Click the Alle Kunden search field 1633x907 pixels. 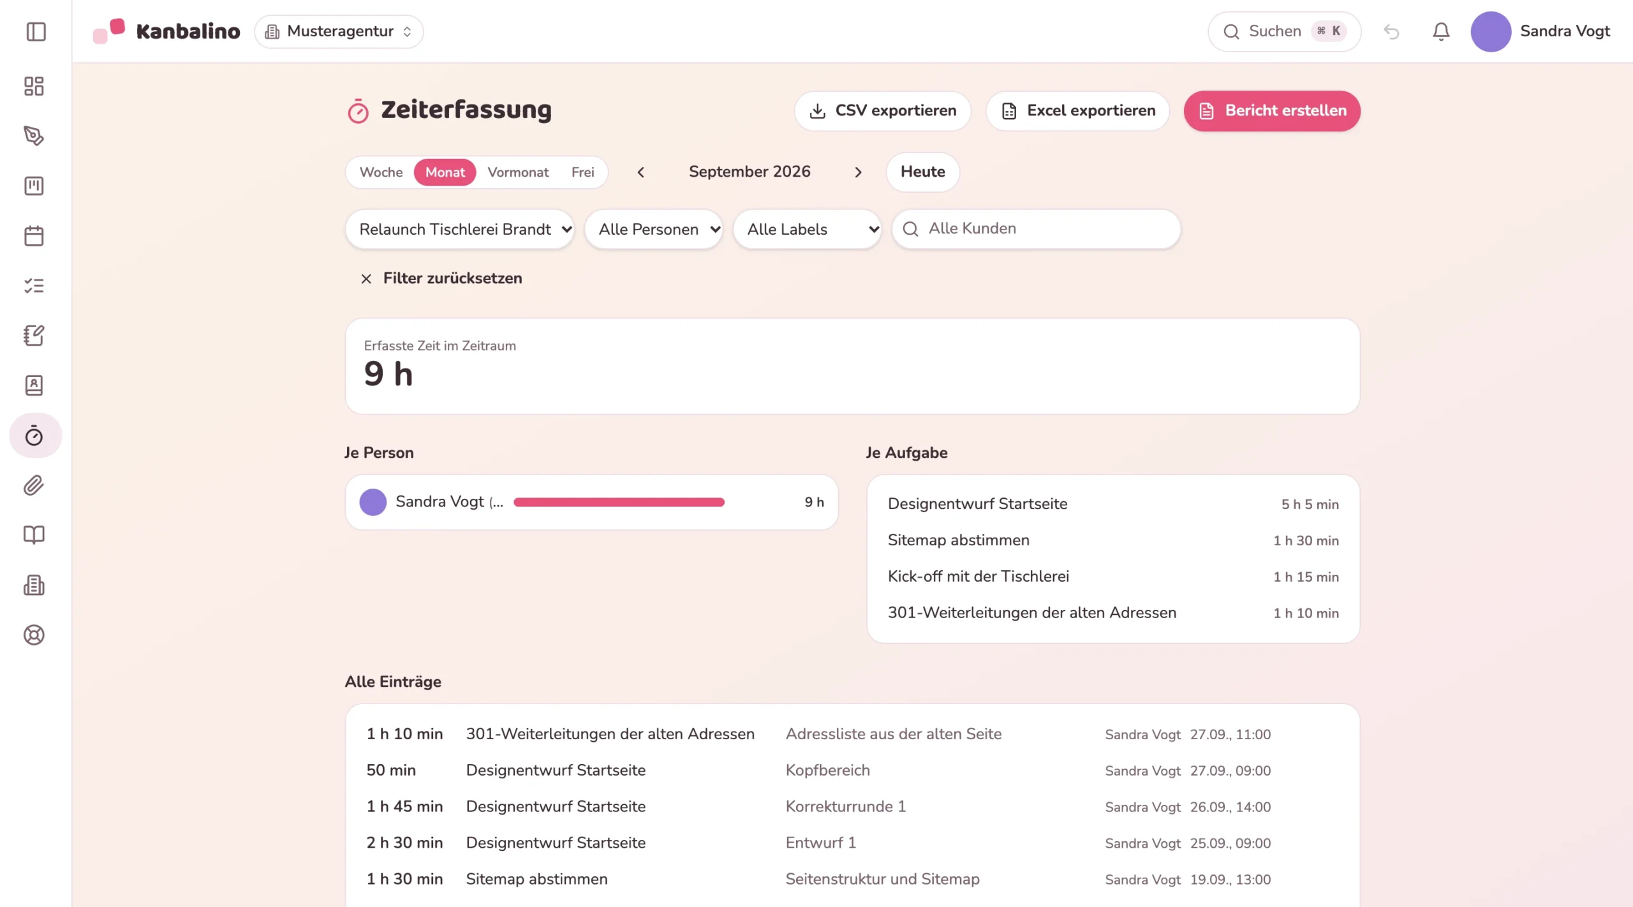click(1036, 229)
